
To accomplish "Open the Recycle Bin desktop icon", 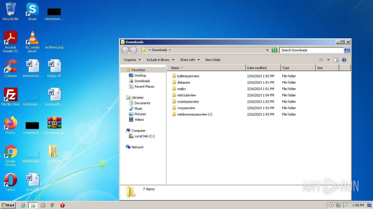I will (x=10, y=12).
